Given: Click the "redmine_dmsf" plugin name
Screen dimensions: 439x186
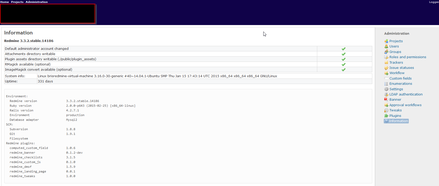Looking at the screenshot, I should [x=21, y=167].
